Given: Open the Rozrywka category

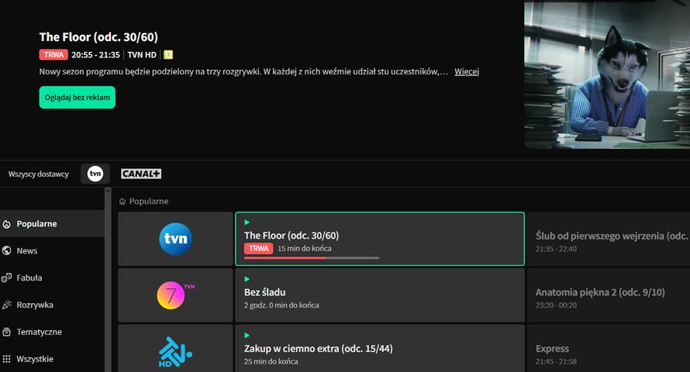Looking at the screenshot, I should click(52, 305).
